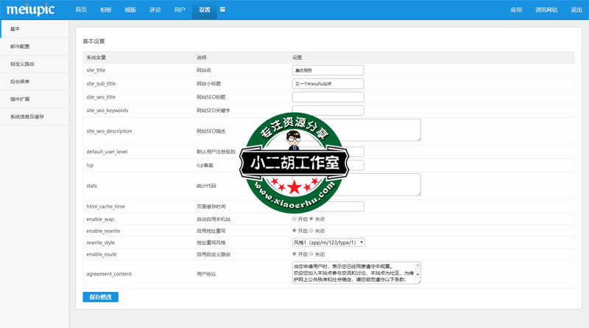Click the meiupic logo
This screenshot has height=328, width=589.
tap(32, 10)
